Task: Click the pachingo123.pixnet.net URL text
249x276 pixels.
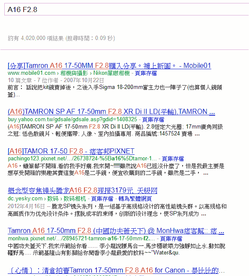Action: coord(82,159)
